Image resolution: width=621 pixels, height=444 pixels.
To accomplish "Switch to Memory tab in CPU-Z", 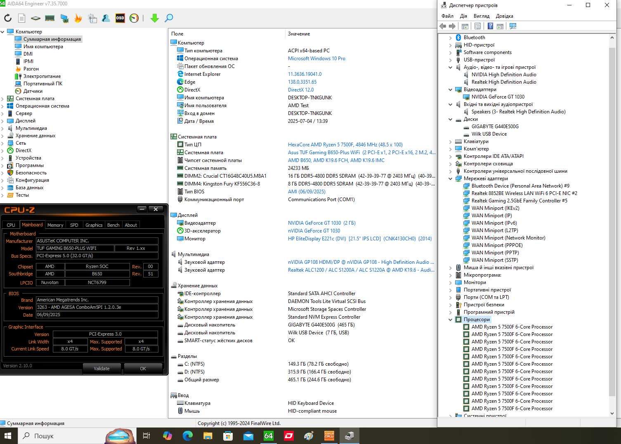I will pyautogui.click(x=55, y=225).
